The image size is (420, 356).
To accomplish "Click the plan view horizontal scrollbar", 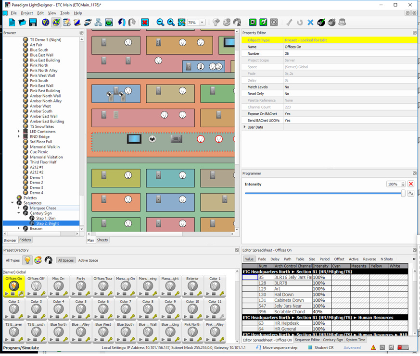I will coord(161,234).
